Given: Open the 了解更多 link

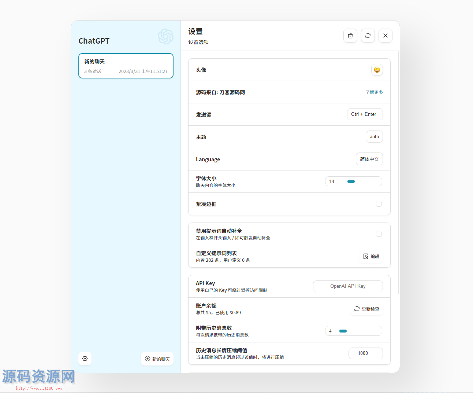Looking at the screenshot, I should tap(374, 92).
